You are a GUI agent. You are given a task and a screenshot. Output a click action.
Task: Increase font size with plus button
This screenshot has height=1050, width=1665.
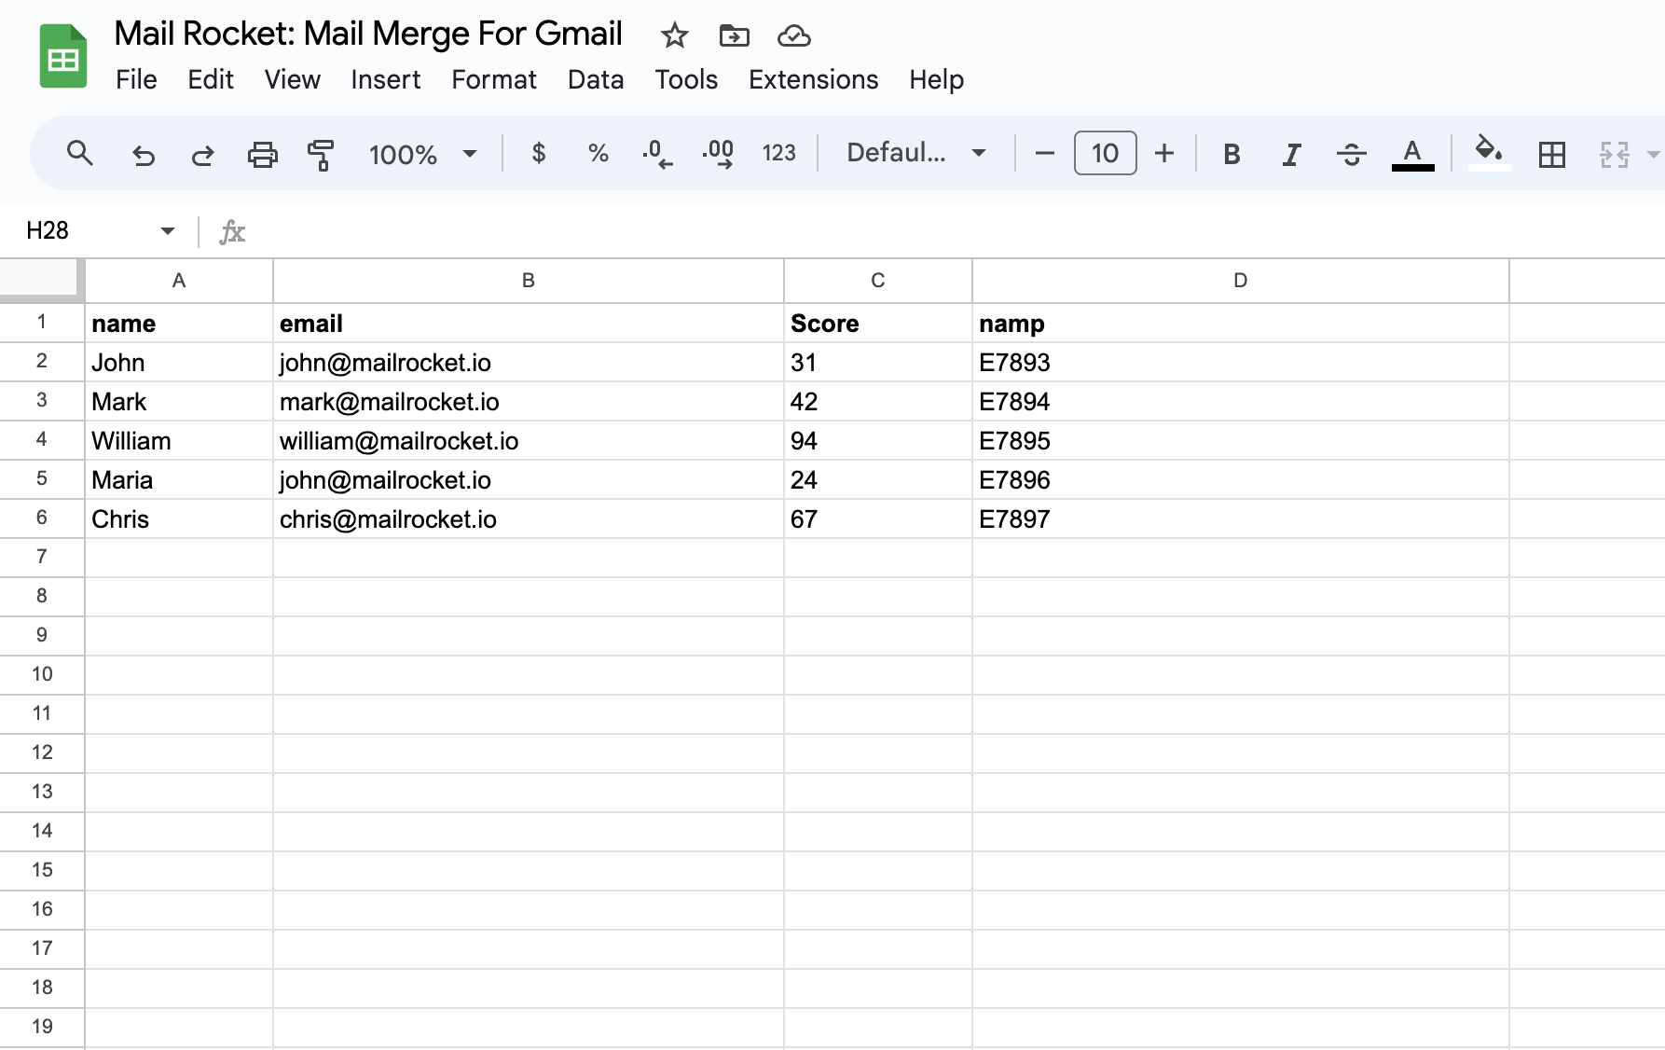1163,153
